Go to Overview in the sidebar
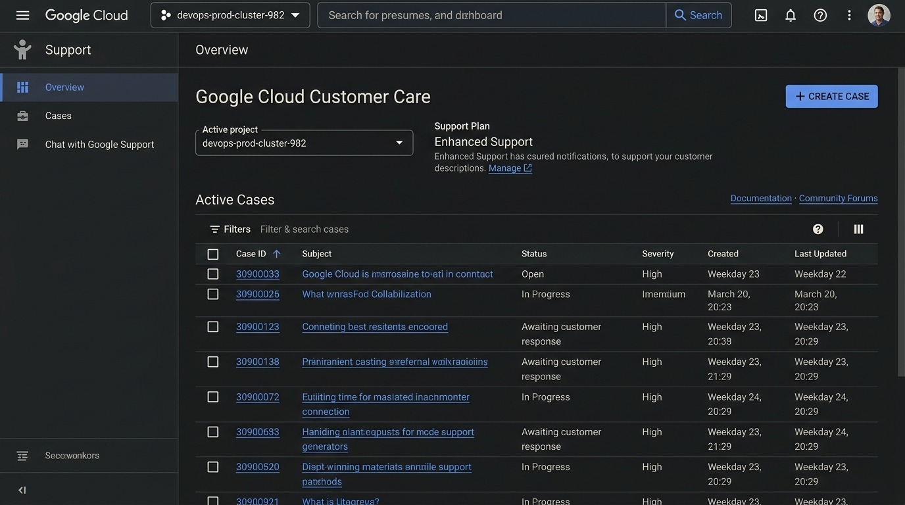This screenshot has width=905, height=505. (x=89, y=87)
